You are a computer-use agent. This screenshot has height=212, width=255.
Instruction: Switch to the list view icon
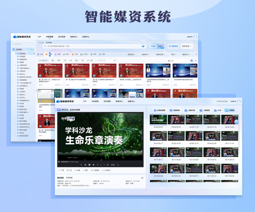point(196,61)
